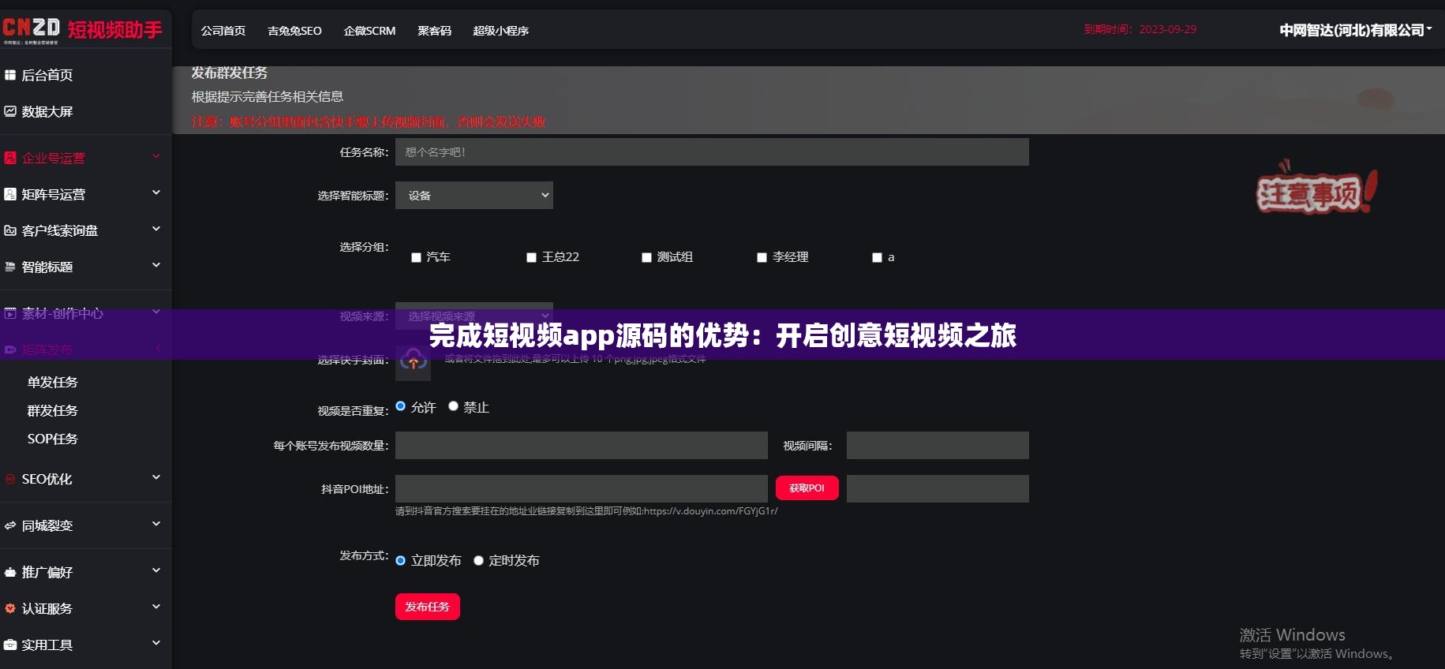The width and height of the screenshot is (1445, 669).
Task: Expand the 实用工具 menu chevron
Action: (x=156, y=643)
